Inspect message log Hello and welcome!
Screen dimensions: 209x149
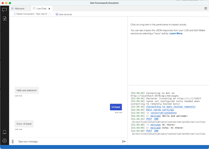click(156, 116)
